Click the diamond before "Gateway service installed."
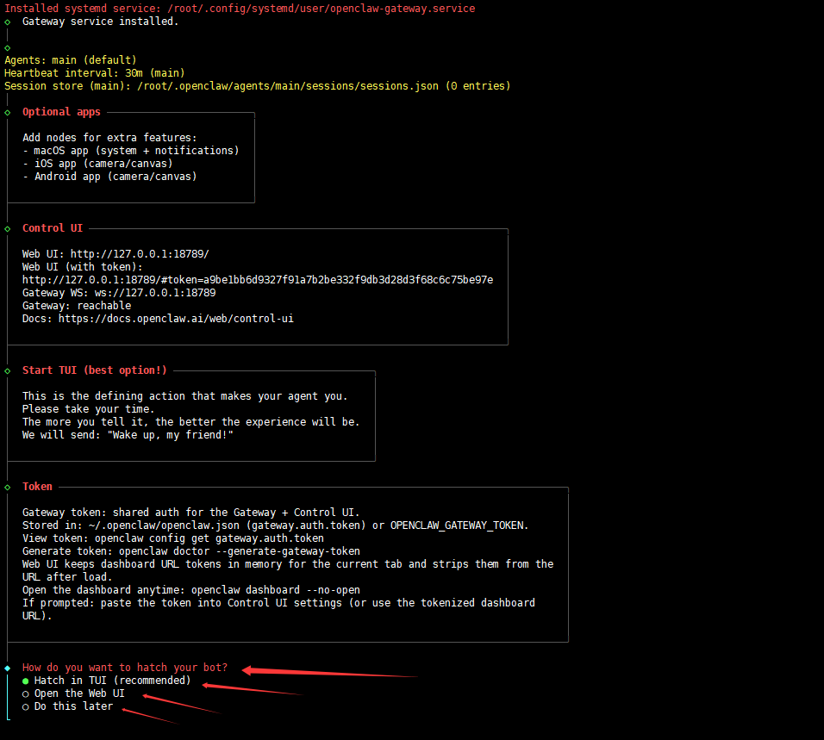This screenshot has width=824, height=740. [x=8, y=22]
